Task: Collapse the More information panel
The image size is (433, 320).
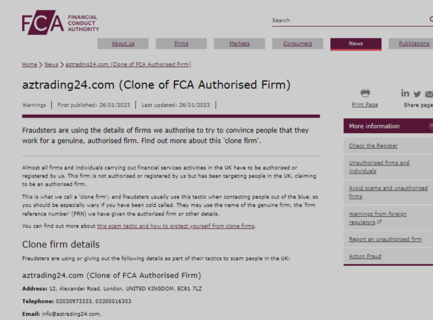Action: point(430,126)
